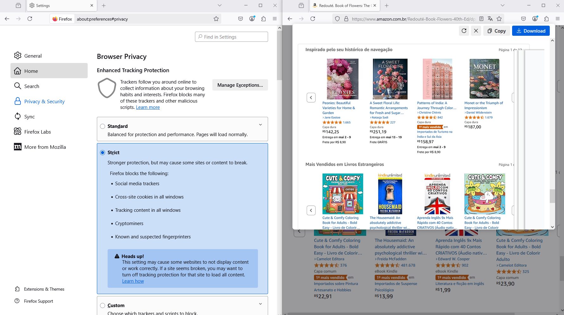Select the Strict tracking protection radio button
The height and width of the screenshot is (315, 564).
tap(103, 153)
